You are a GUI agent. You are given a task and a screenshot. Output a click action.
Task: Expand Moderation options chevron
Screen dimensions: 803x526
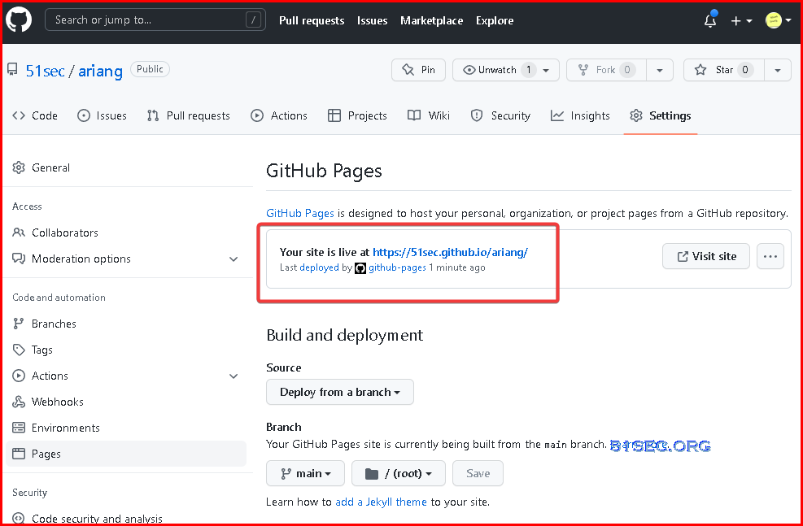(233, 259)
